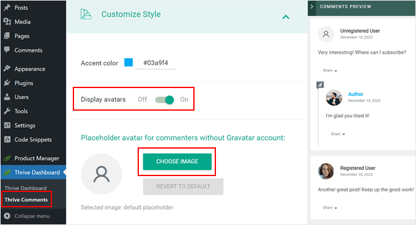Screen dimensions: 416x225
Task: Click the Thrive Dashboard leaf icon
Action: 7,172
